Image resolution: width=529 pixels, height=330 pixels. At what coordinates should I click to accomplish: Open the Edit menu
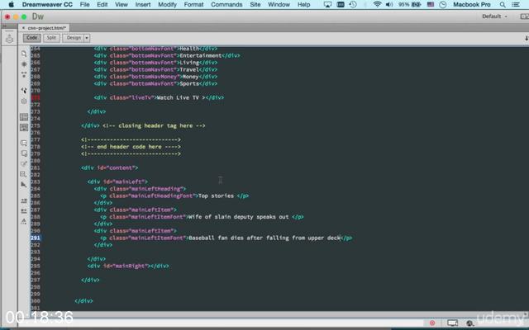[x=102, y=4]
